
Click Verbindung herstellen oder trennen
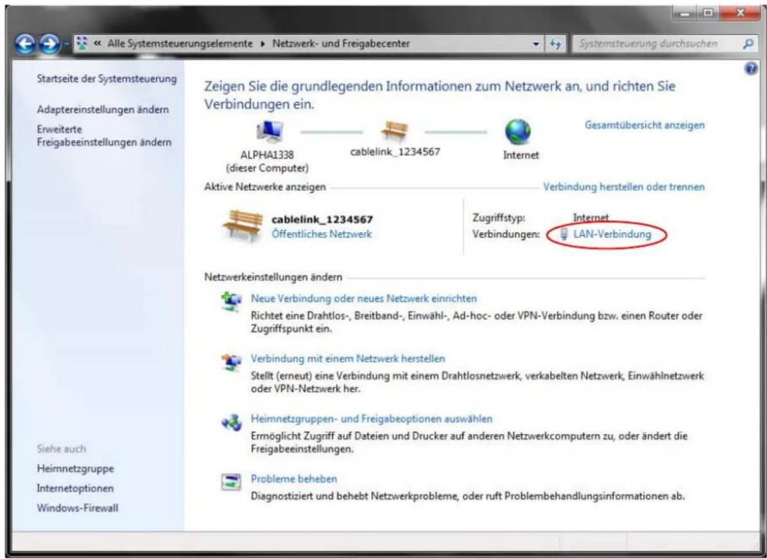click(x=624, y=187)
